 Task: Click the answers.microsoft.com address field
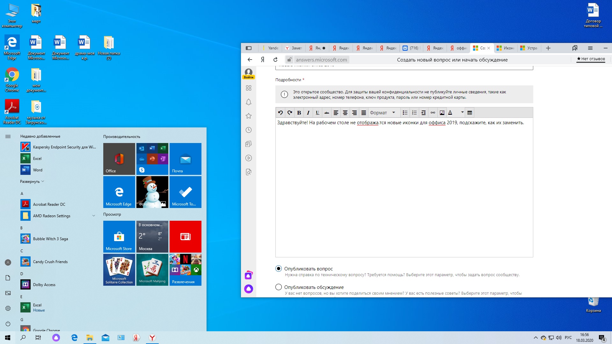[x=321, y=60]
